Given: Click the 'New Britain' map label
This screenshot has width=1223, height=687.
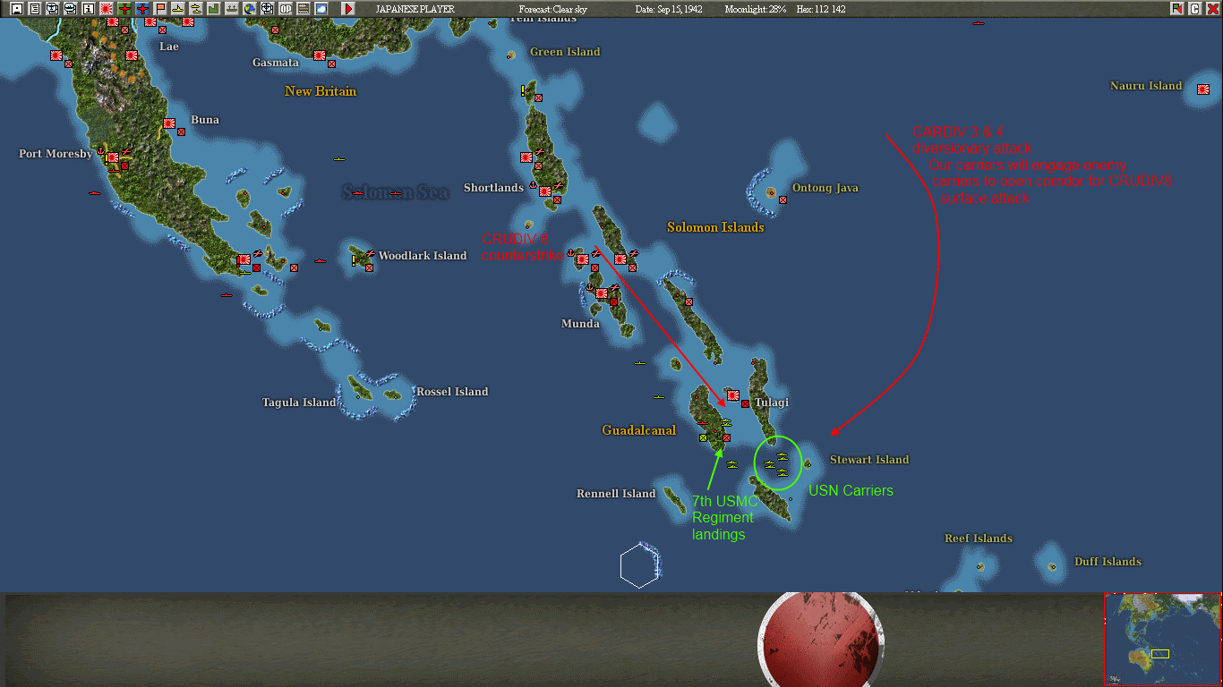Looking at the screenshot, I should tap(321, 91).
